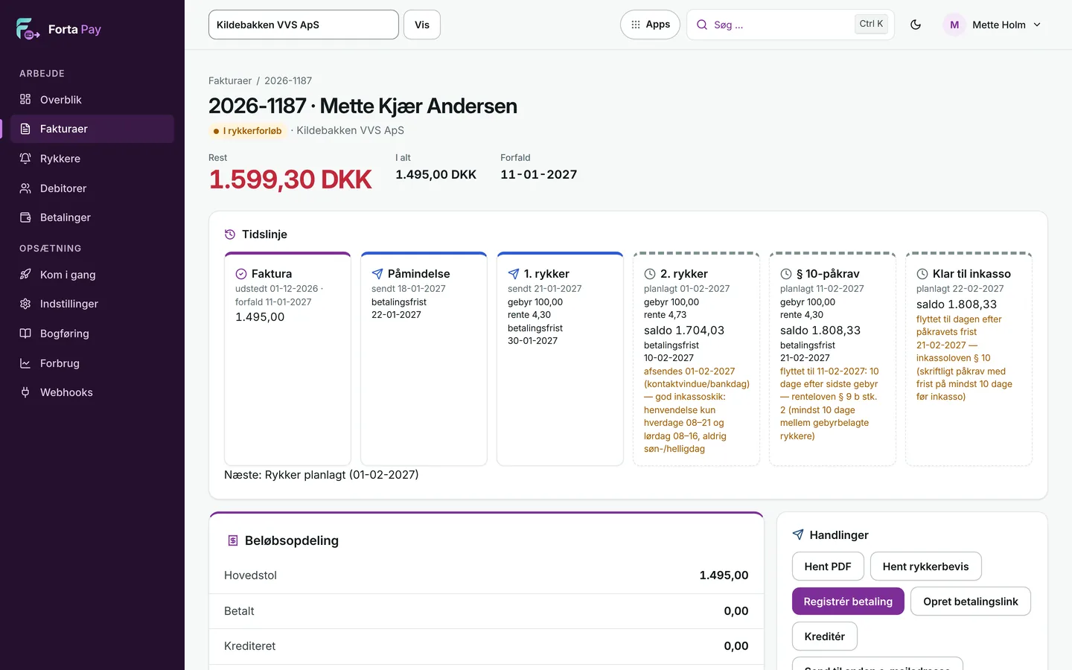Select Fakturaer in the sidebar
The width and height of the screenshot is (1072, 670).
pos(92,129)
